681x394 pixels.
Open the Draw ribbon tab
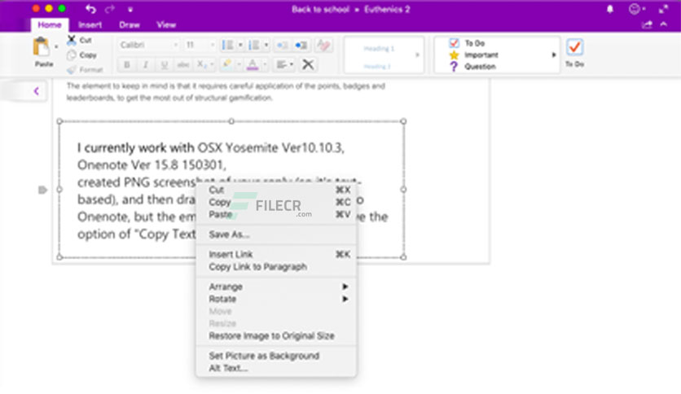tap(130, 24)
